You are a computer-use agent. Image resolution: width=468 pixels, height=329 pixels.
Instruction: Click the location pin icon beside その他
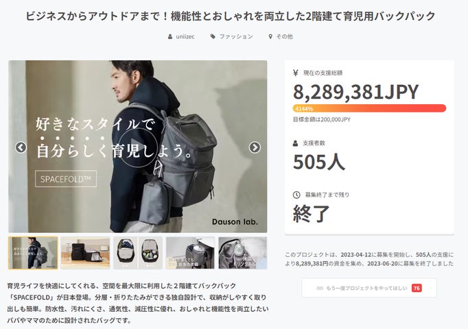pos(270,36)
